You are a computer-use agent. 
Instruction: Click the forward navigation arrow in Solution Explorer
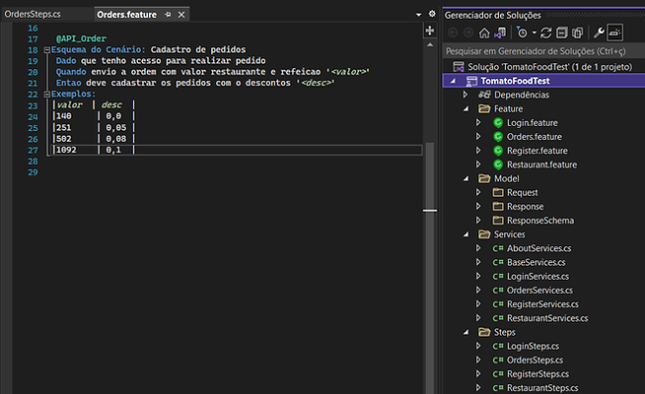[468, 33]
